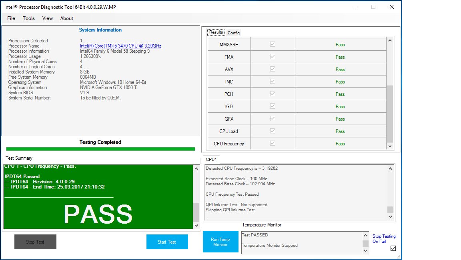Toggle the Stop Testing On Fail checkbox
Viewport: 461px width, 260px height.
click(393, 248)
